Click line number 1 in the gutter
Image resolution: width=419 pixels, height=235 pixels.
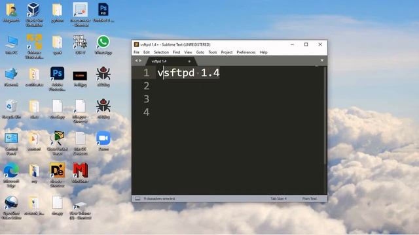[x=146, y=72]
